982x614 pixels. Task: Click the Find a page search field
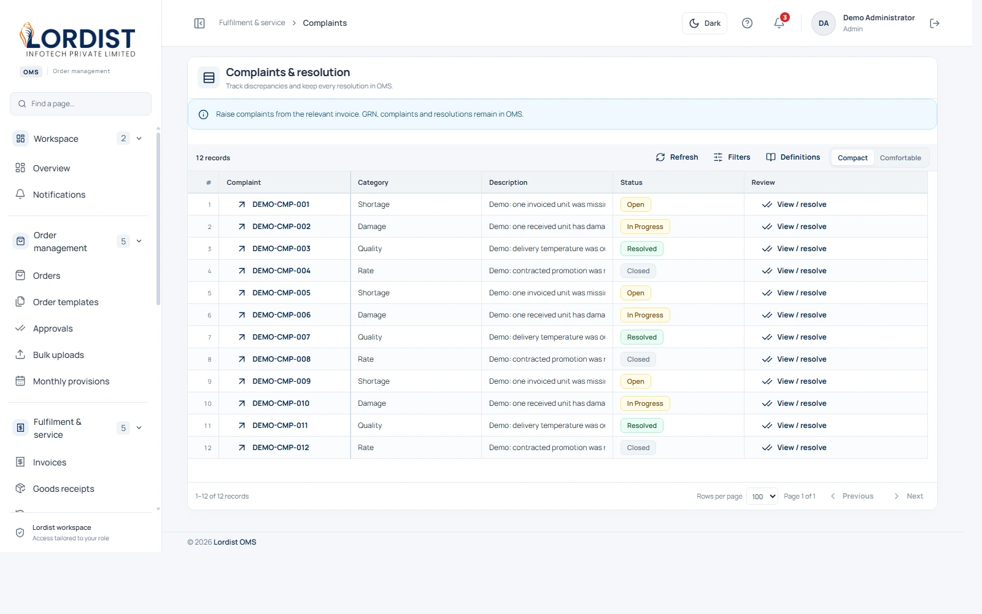point(80,104)
